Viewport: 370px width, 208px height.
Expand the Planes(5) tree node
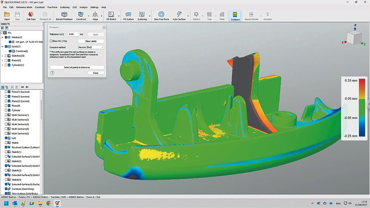(x=3, y=60)
